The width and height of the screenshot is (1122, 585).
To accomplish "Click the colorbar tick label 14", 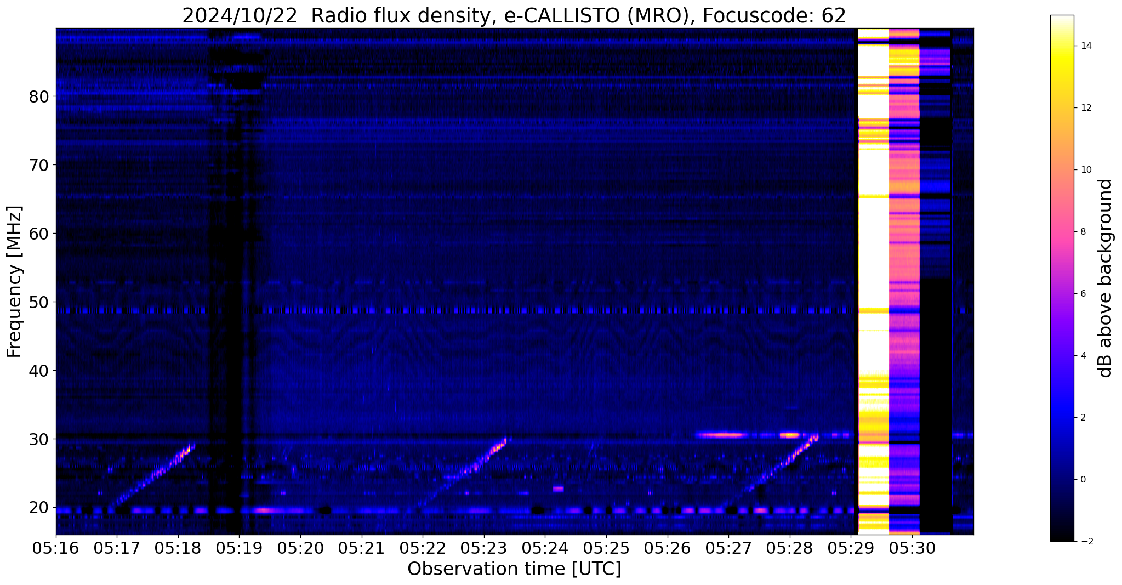I will [x=1085, y=46].
